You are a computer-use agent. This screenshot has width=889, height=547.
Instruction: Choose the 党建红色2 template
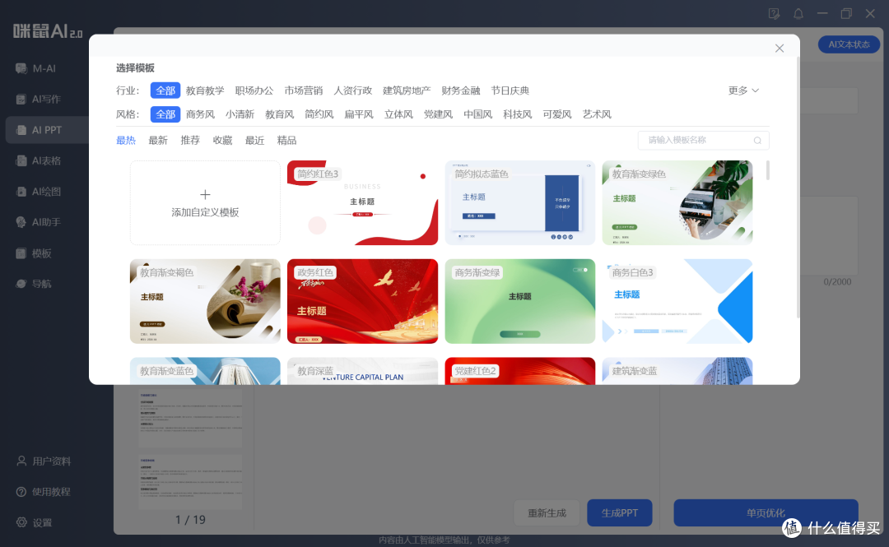point(520,371)
